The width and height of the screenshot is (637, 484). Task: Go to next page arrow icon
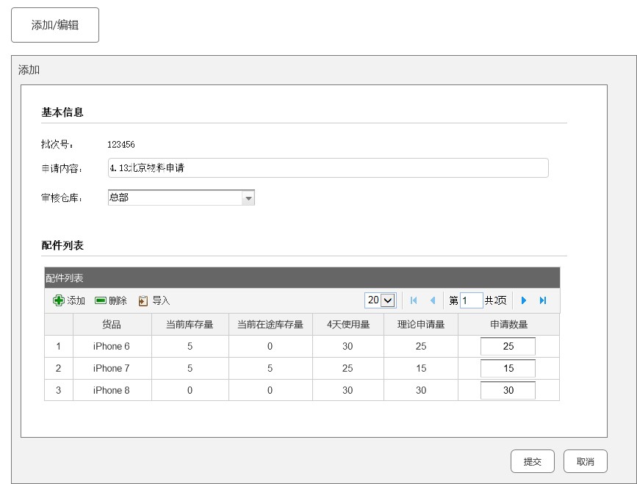coord(524,300)
